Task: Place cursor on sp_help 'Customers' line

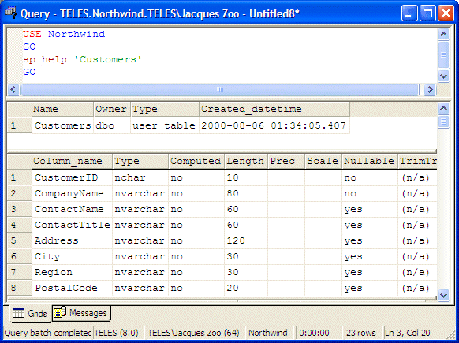Action: (x=82, y=59)
